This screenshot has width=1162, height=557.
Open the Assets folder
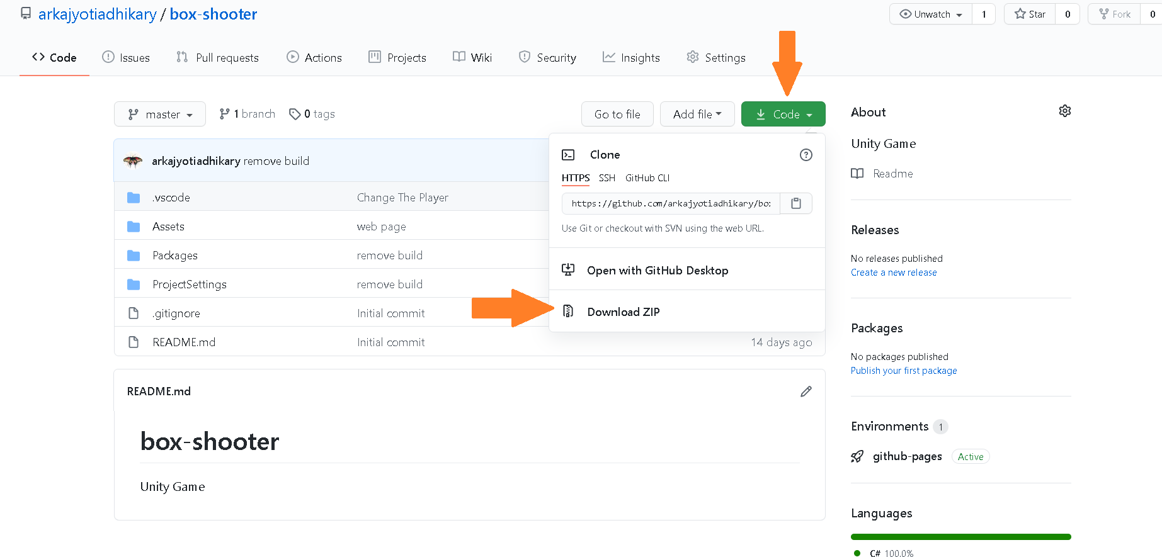pyautogui.click(x=169, y=227)
